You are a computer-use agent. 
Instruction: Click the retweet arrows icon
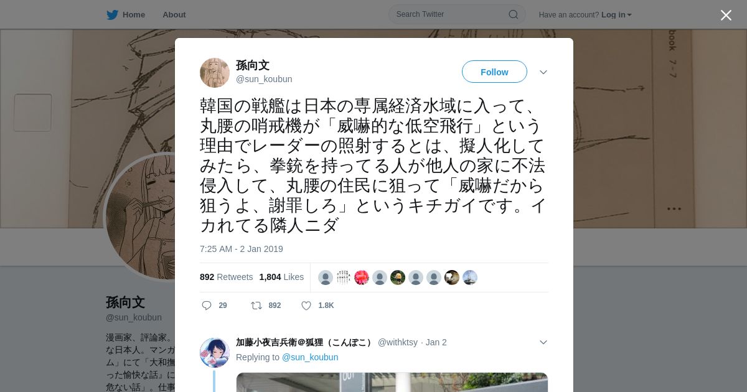[x=256, y=306]
